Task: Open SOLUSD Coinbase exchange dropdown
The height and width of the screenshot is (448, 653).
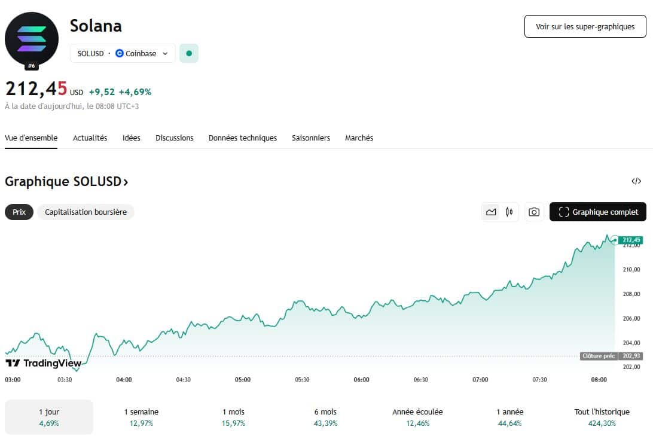Action: (123, 53)
